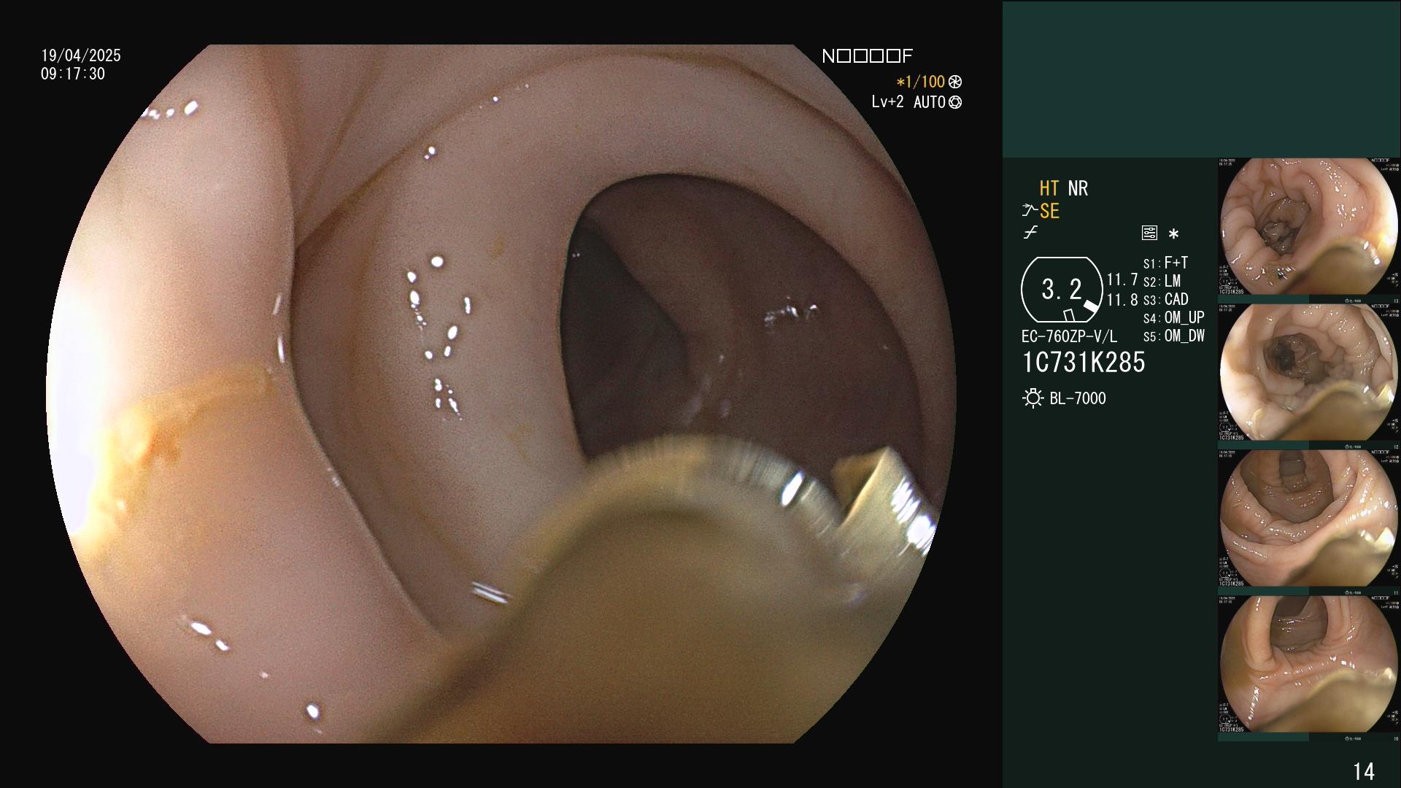Click switch assignment S3: CAD
This screenshot has height=788, width=1401.
point(1165,299)
